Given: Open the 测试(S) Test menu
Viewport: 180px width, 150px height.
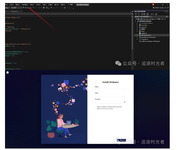Looking at the screenshot, I should coord(32,4).
